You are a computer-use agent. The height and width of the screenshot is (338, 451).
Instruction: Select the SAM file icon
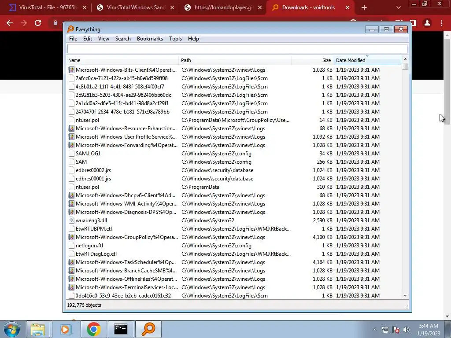(x=71, y=162)
